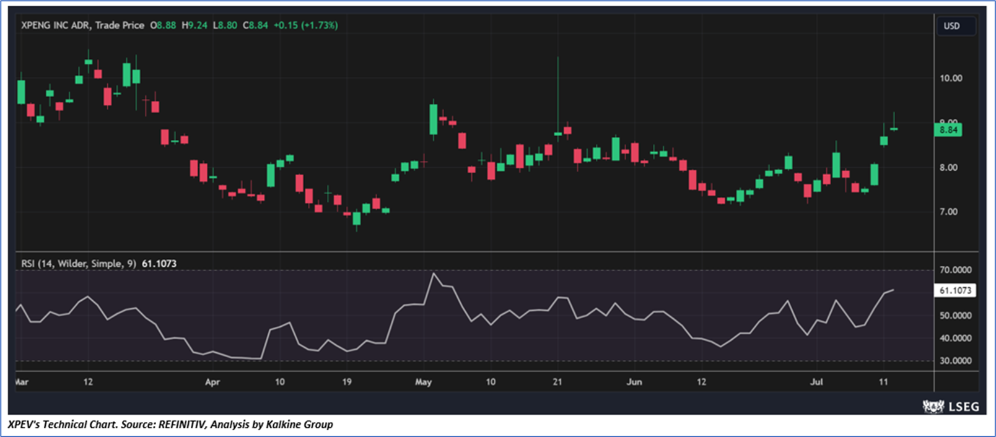Open the USD currency selector
Viewport: 996px width, 437px height.
click(x=952, y=26)
